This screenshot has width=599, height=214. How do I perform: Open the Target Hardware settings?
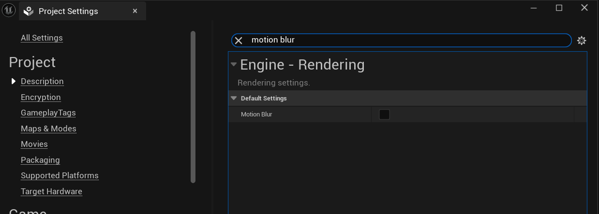pos(51,191)
